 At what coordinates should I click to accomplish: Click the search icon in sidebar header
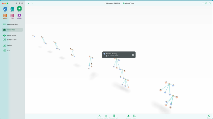pyautogui.click(x=22, y=3)
